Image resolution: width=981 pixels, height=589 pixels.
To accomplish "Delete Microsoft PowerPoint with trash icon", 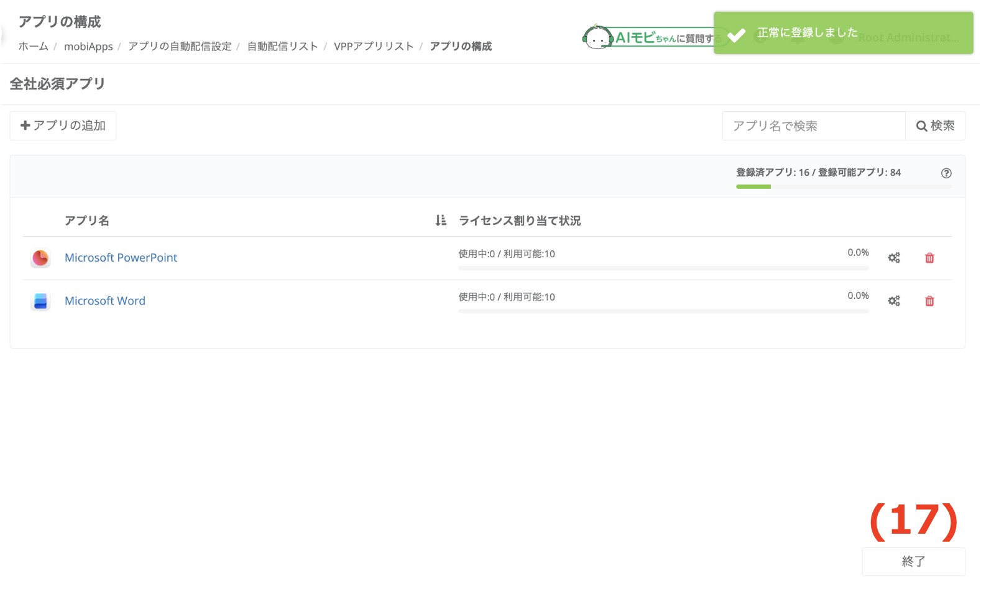I will pos(929,258).
